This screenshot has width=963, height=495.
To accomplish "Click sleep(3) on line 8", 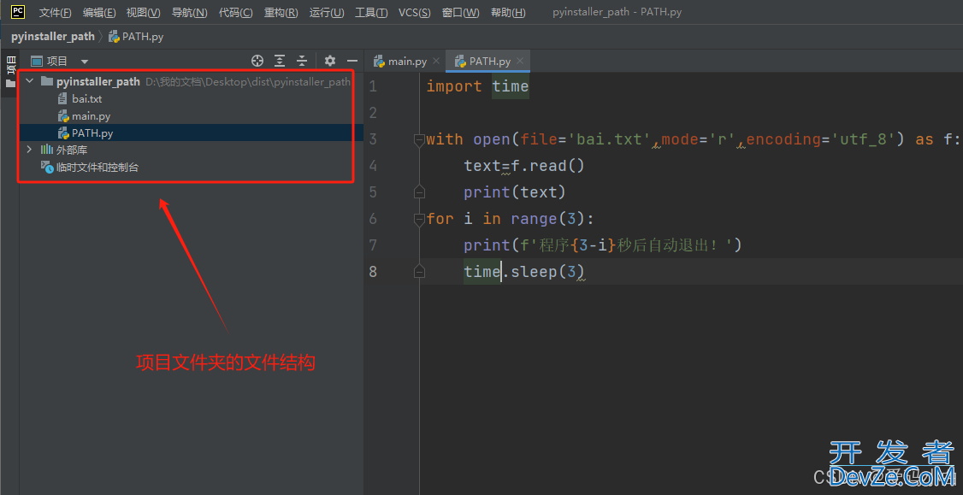I will (x=547, y=272).
